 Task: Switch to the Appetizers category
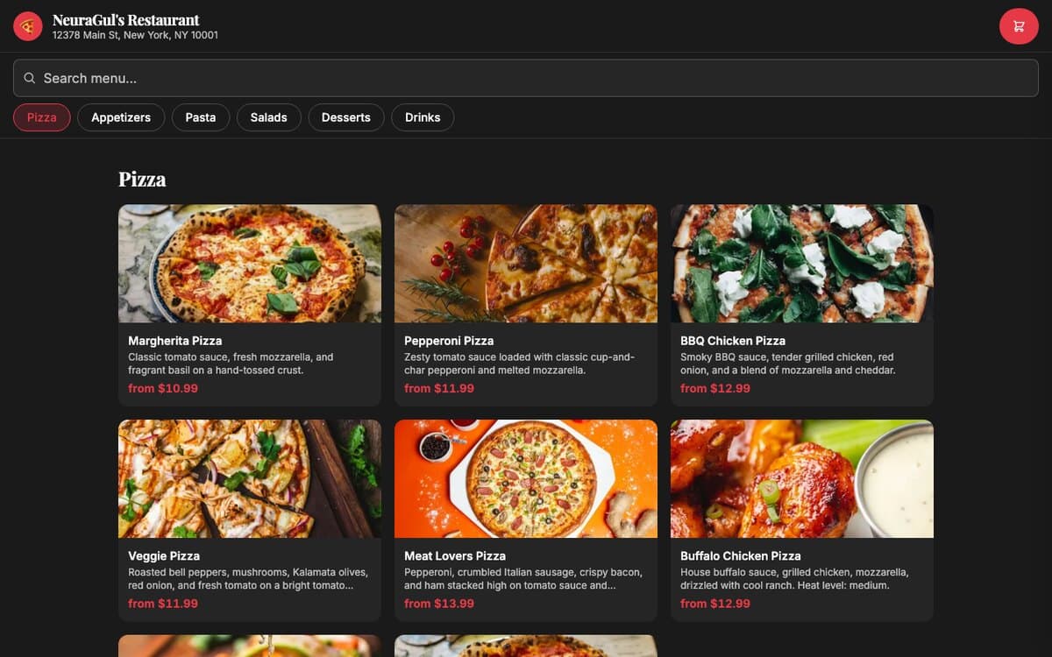pos(121,117)
